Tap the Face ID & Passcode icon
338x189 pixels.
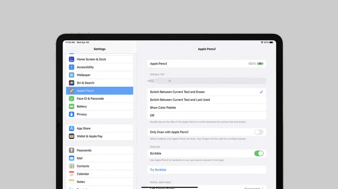coord(72,99)
